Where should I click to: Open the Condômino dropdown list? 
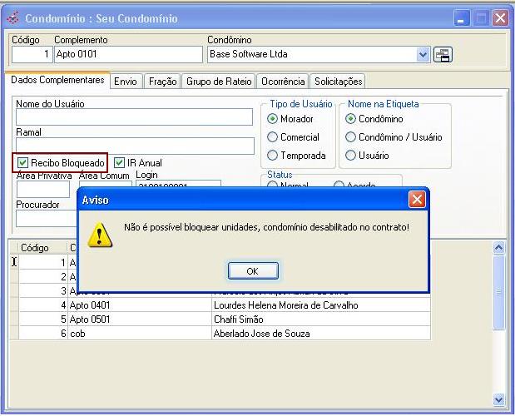coord(423,55)
